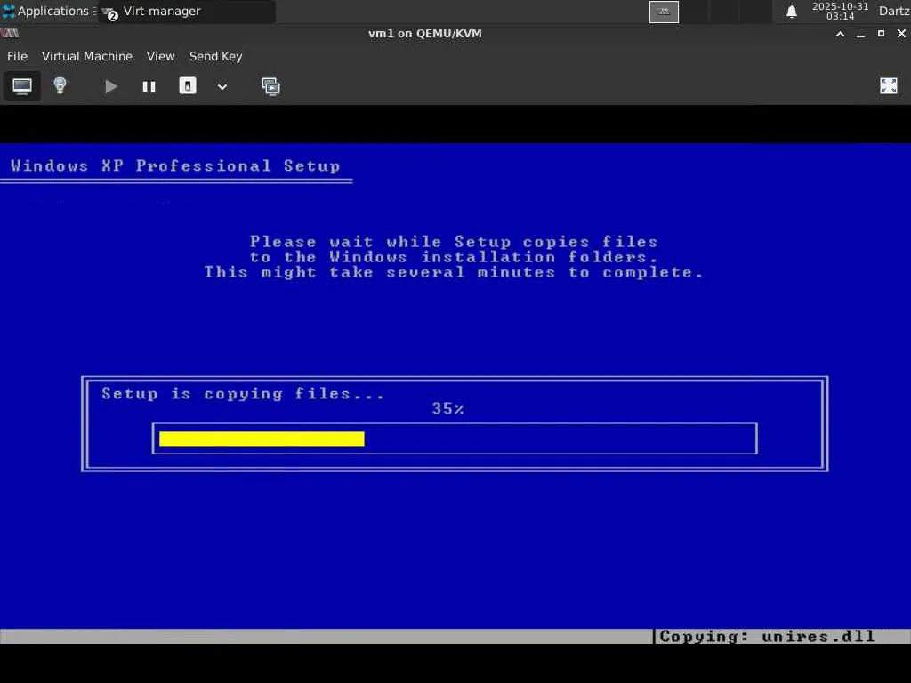Switch to fullscreen view
The height and width of the screenshot is (683, 911).
[889, 86]
